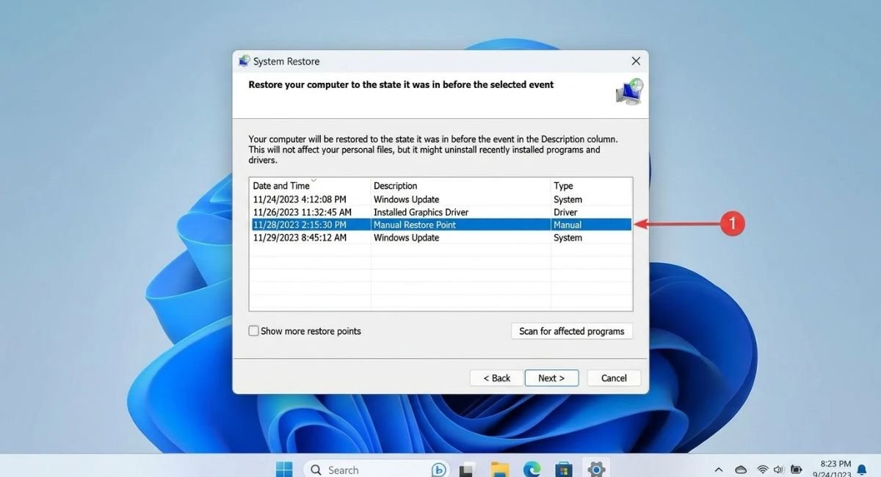This screenshot has width=881, height=477.
Task: Sort by the Date and Time column
Action: tap(310, 186)
